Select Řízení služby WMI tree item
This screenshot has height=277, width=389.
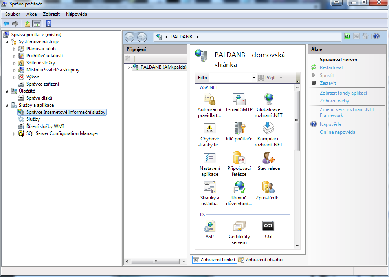coord(45,126)
